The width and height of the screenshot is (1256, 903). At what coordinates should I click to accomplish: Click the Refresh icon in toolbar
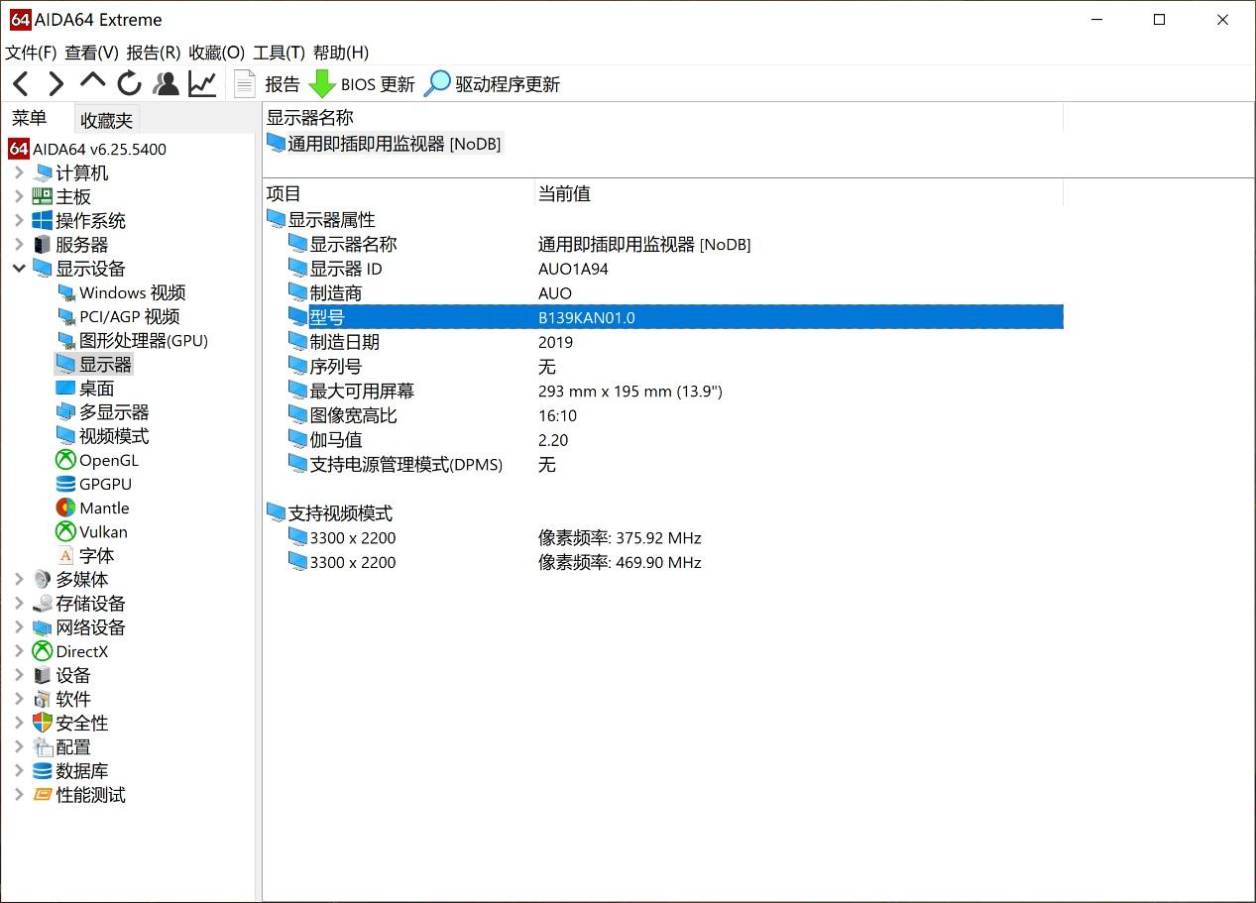129,84
